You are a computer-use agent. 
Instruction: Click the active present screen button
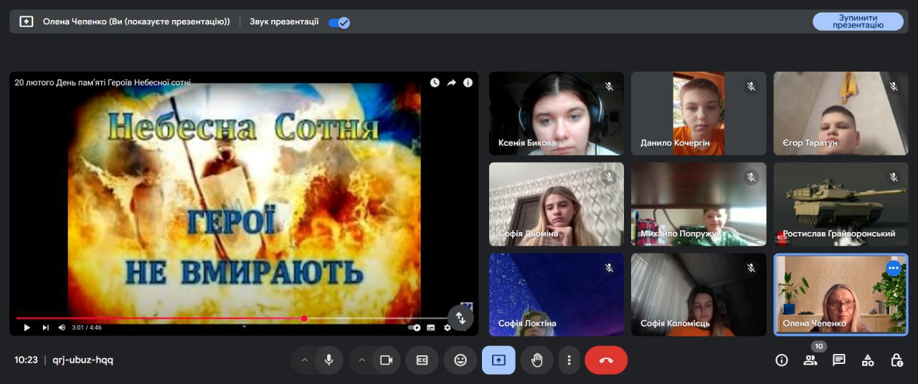click(x=498, y=360)
